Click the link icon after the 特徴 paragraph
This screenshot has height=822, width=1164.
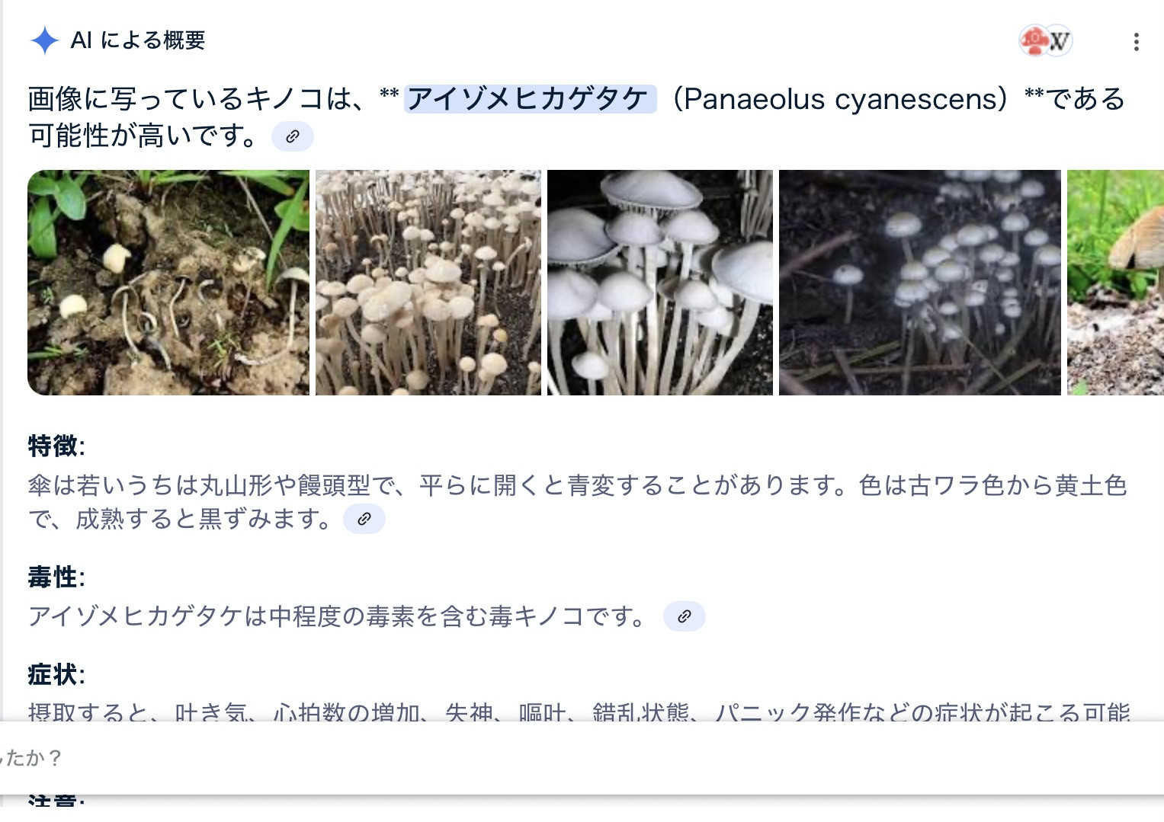364,519
